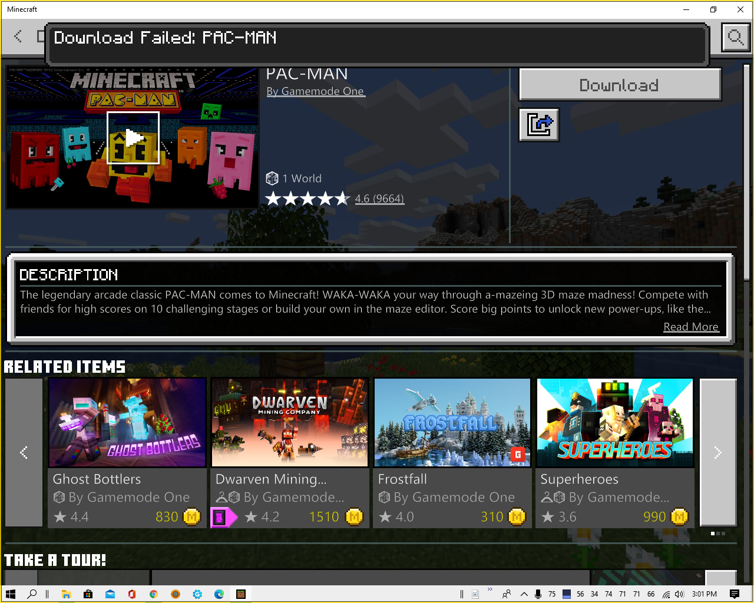
Task: Show hidden system tray icons
Action: point(524,594)
